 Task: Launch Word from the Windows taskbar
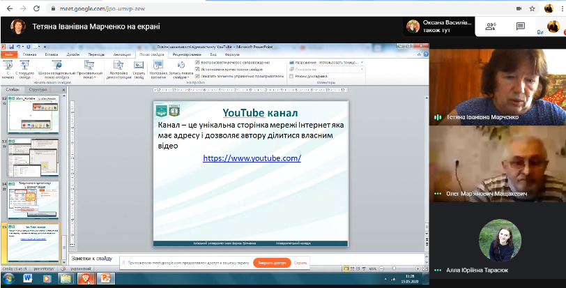pos(28,278)
